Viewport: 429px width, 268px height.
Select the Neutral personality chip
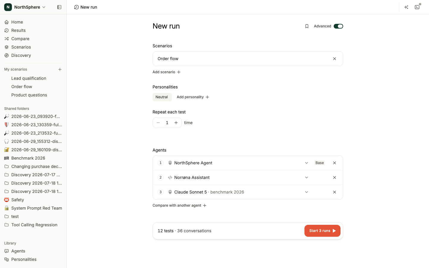[x=162, y=97]
